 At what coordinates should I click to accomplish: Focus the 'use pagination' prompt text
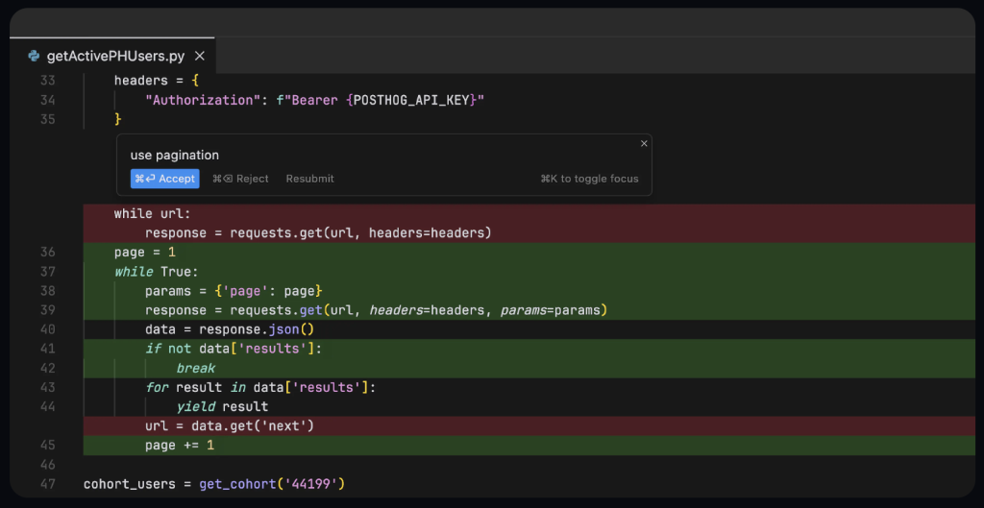click(175, 155)
